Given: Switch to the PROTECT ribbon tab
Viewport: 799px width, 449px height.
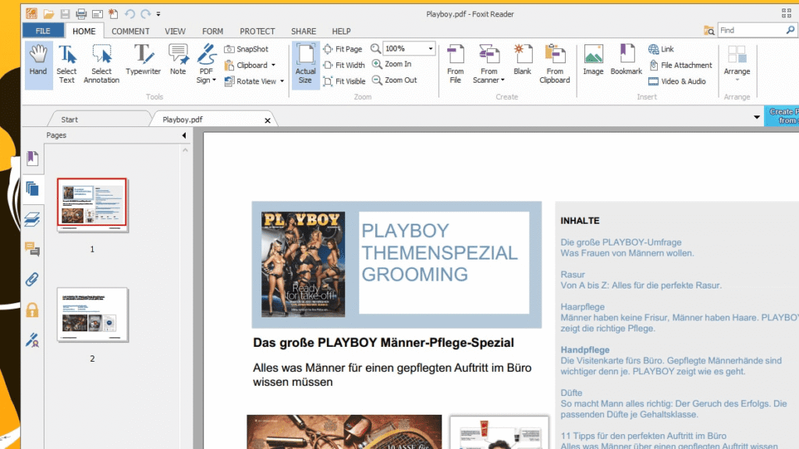Looking at the screenshot, I should pos(257,31).
